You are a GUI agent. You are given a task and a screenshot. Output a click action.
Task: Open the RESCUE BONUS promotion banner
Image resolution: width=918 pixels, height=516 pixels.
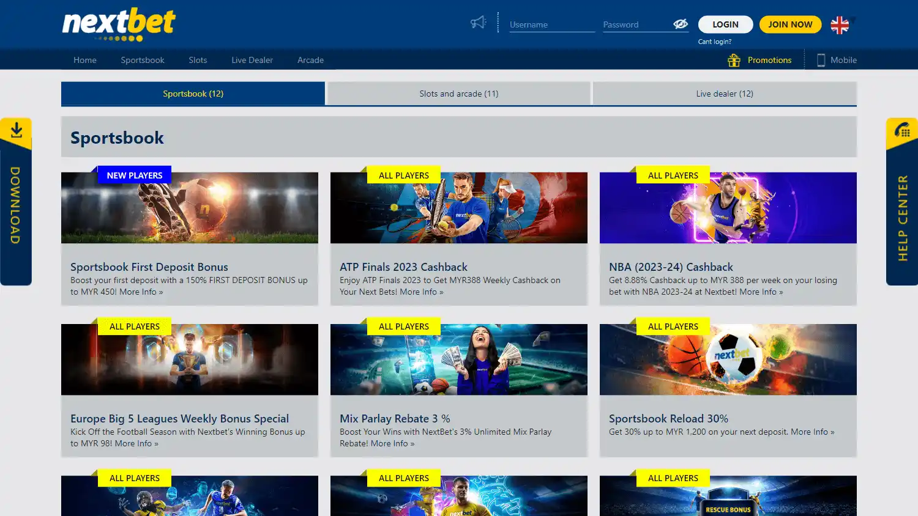728,496
